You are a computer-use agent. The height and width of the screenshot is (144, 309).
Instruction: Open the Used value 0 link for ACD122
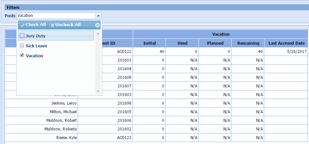tap(196, 52)
